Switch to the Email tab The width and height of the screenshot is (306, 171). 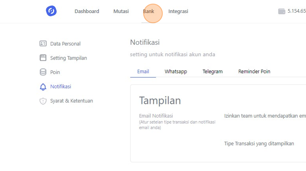[143, 71]
